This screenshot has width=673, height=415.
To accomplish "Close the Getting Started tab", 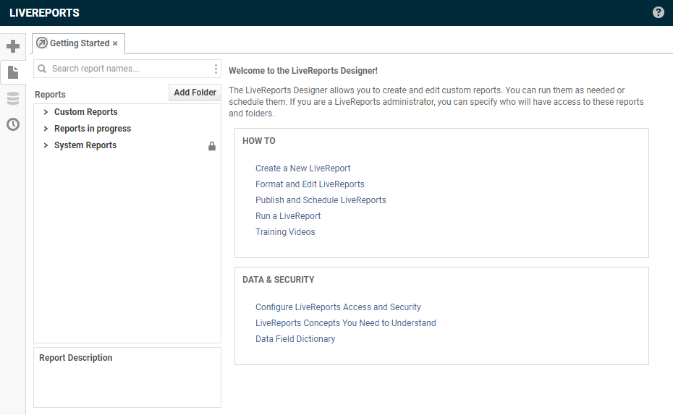I will click(x=115, y=43).
